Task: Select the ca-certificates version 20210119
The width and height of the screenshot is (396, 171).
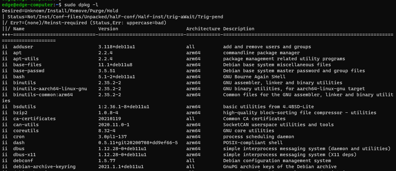Action: [x=109, y=119]
